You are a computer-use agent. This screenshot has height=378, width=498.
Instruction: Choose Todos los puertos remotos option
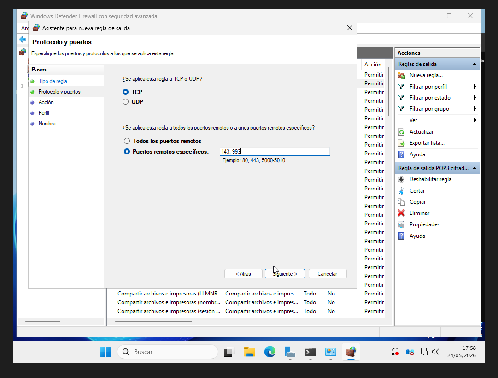(x=127, y=141)
